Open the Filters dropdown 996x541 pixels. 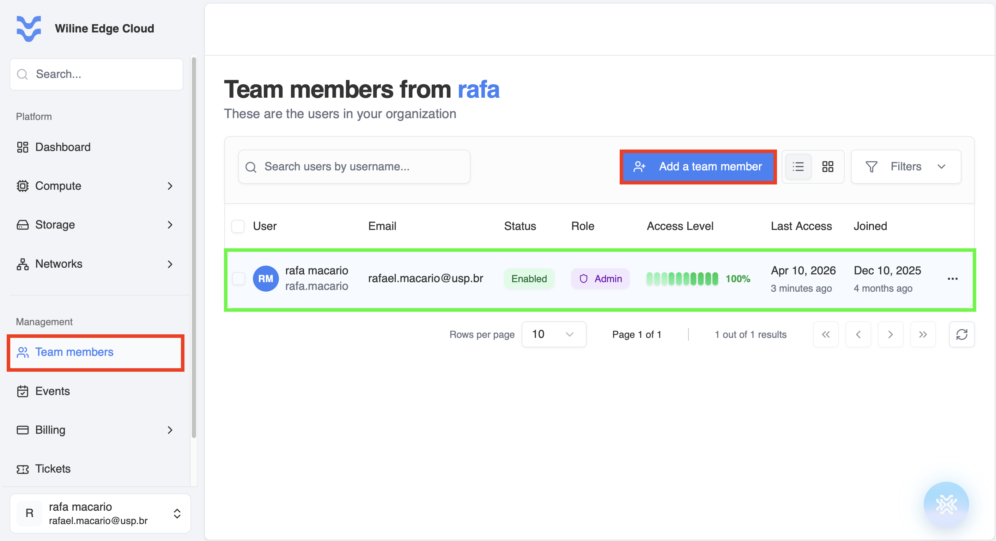click(x=906, y=167)
